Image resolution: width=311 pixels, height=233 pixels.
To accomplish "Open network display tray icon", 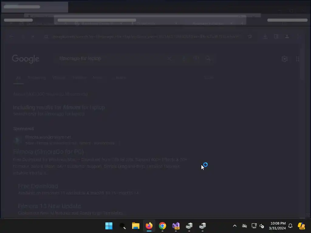I will pos(254,226).
